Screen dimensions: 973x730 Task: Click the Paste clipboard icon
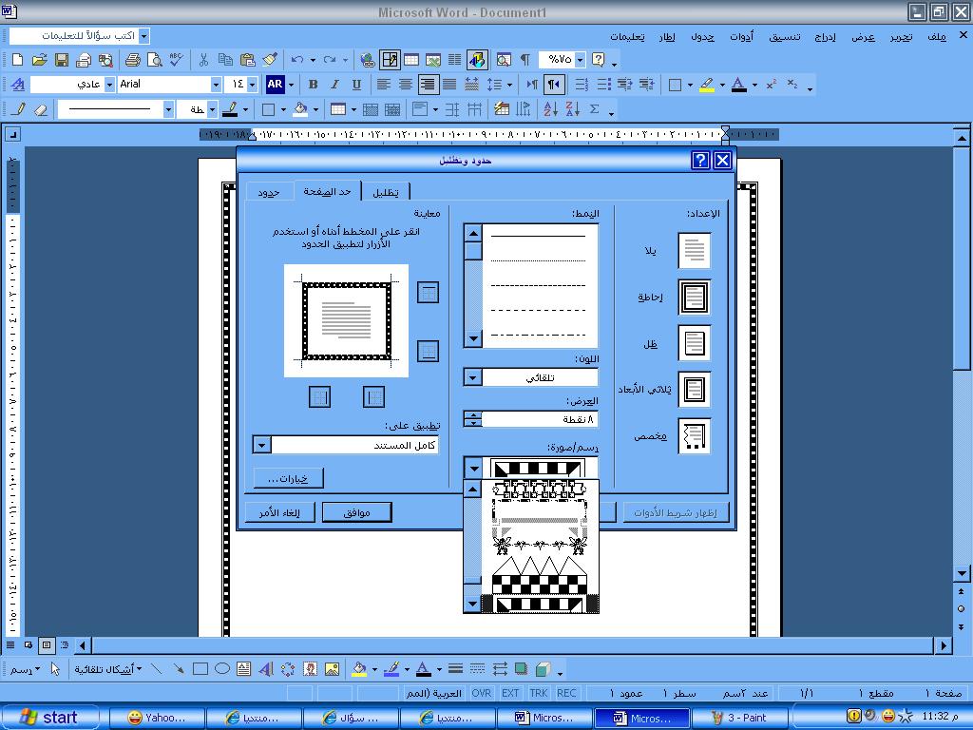point(248,60)
